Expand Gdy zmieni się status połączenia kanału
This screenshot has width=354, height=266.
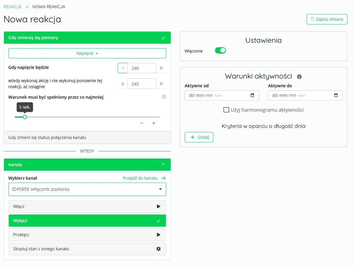pyautogui.click(x=87, y=138)
